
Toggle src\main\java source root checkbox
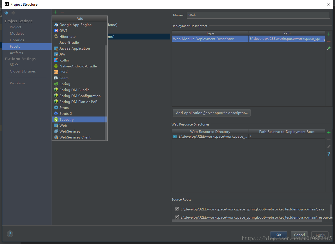coord(177,209)
